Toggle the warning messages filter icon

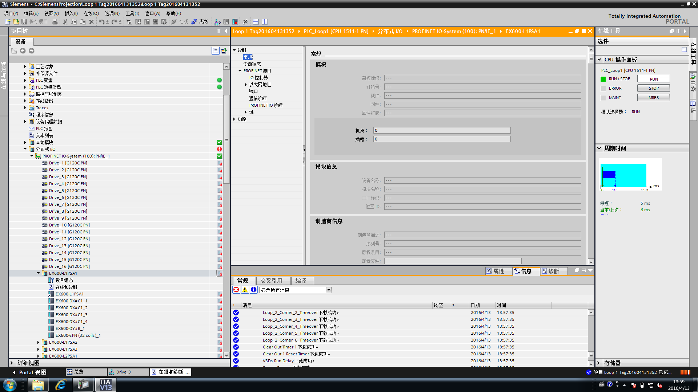245,290
